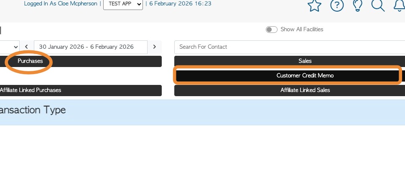
Task: Open the help question mark icon
Action: (337, 5)
